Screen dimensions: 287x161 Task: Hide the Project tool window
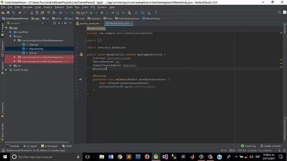coord(71,23)
